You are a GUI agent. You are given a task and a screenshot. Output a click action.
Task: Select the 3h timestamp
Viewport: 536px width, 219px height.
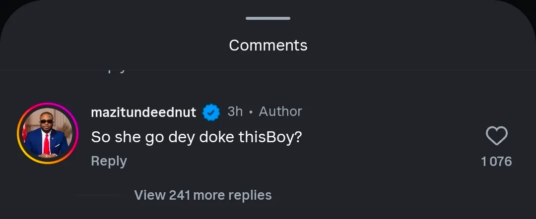click(x=235, y=111)
